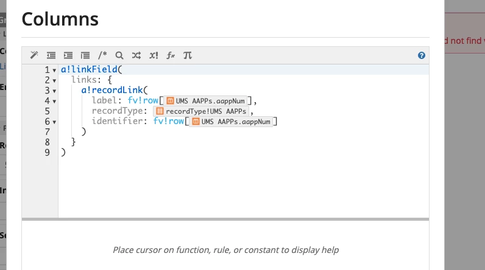Click the Columns dialog heading

[x=60, y=19]
